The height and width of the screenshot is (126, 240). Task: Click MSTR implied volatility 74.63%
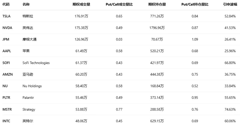tap(230, 109)
